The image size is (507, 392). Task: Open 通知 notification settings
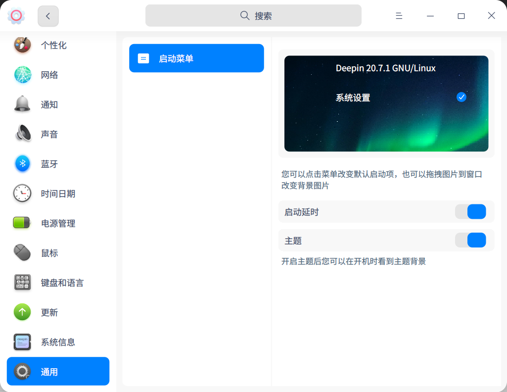coord(49,104)
